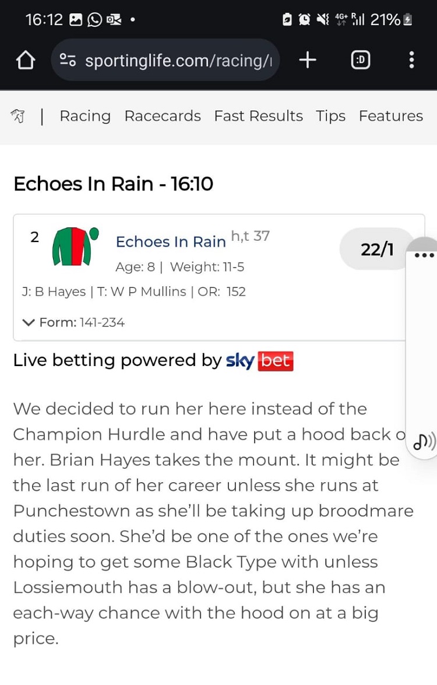Viewport: 437px width, 685px height.
Task: Tap the 22/1 odds button
Action: click(x=376, y=249)
